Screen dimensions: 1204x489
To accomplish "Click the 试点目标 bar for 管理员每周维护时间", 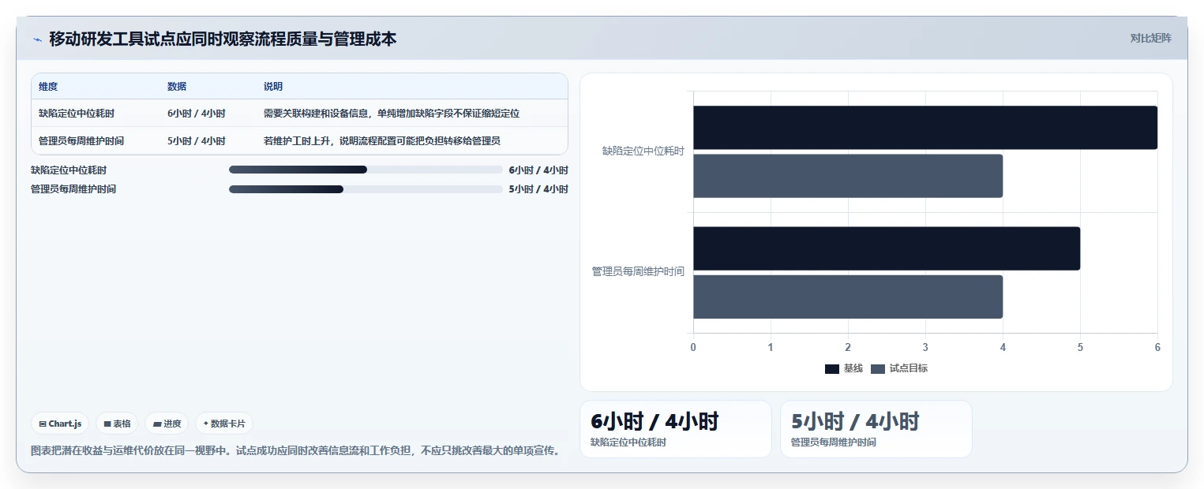I will click(848, 297).
